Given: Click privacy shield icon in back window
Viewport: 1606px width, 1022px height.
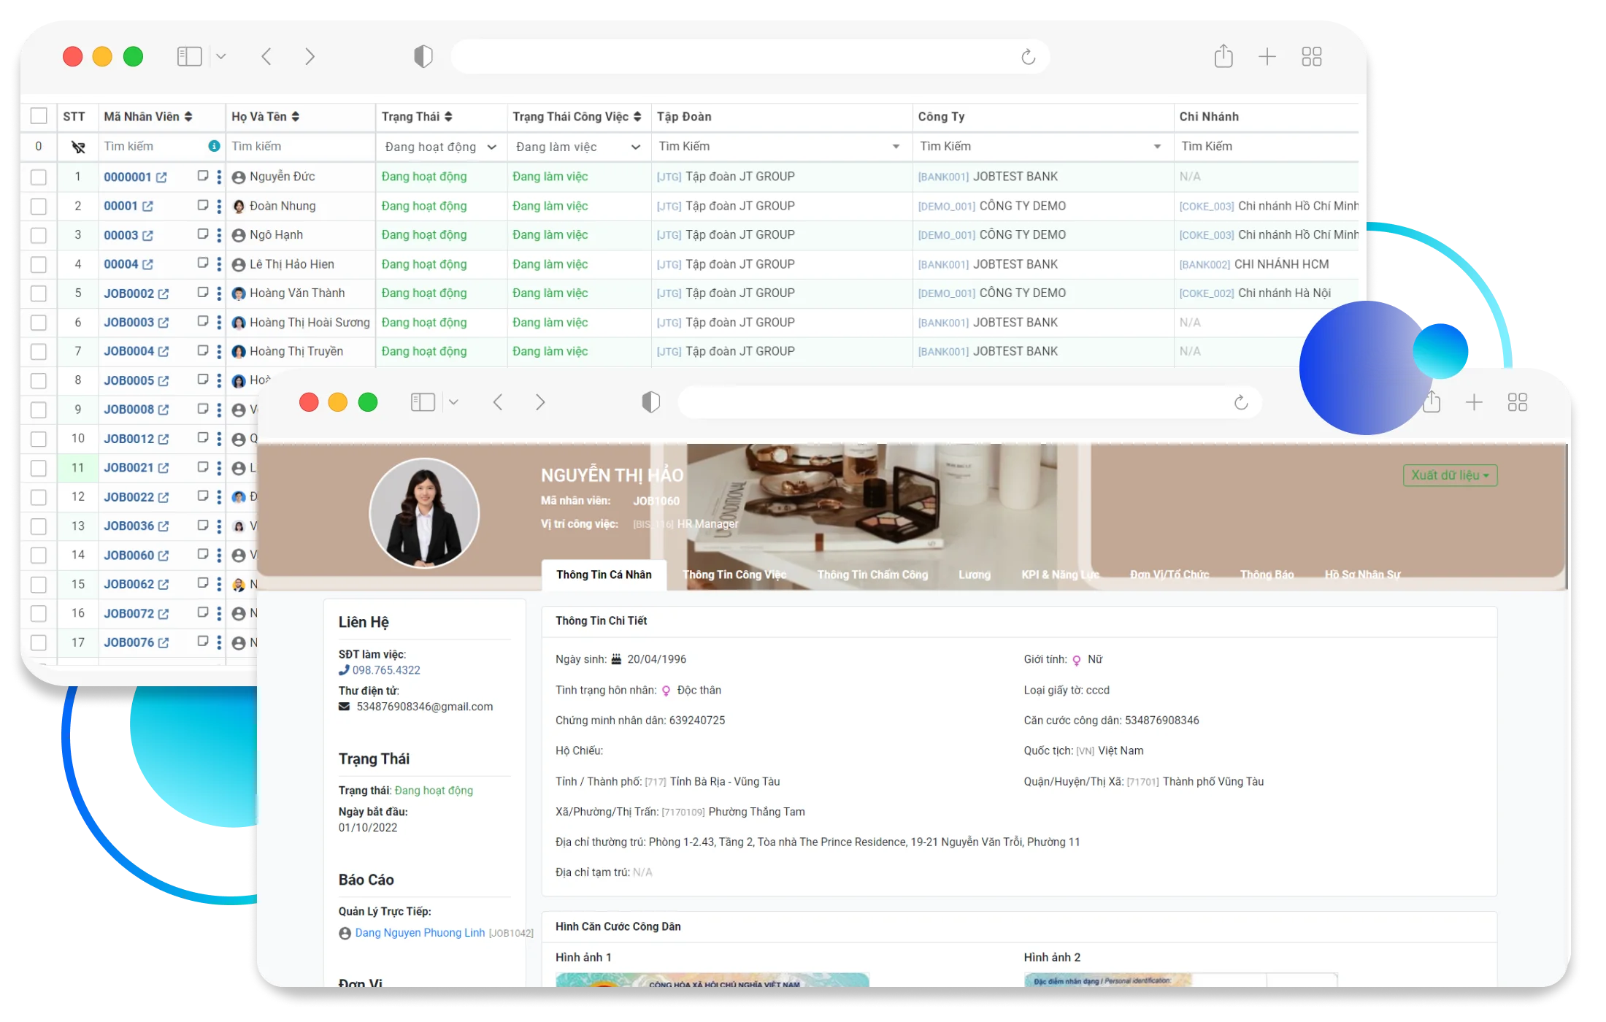Looking at the screenshot, I should 423,56.
